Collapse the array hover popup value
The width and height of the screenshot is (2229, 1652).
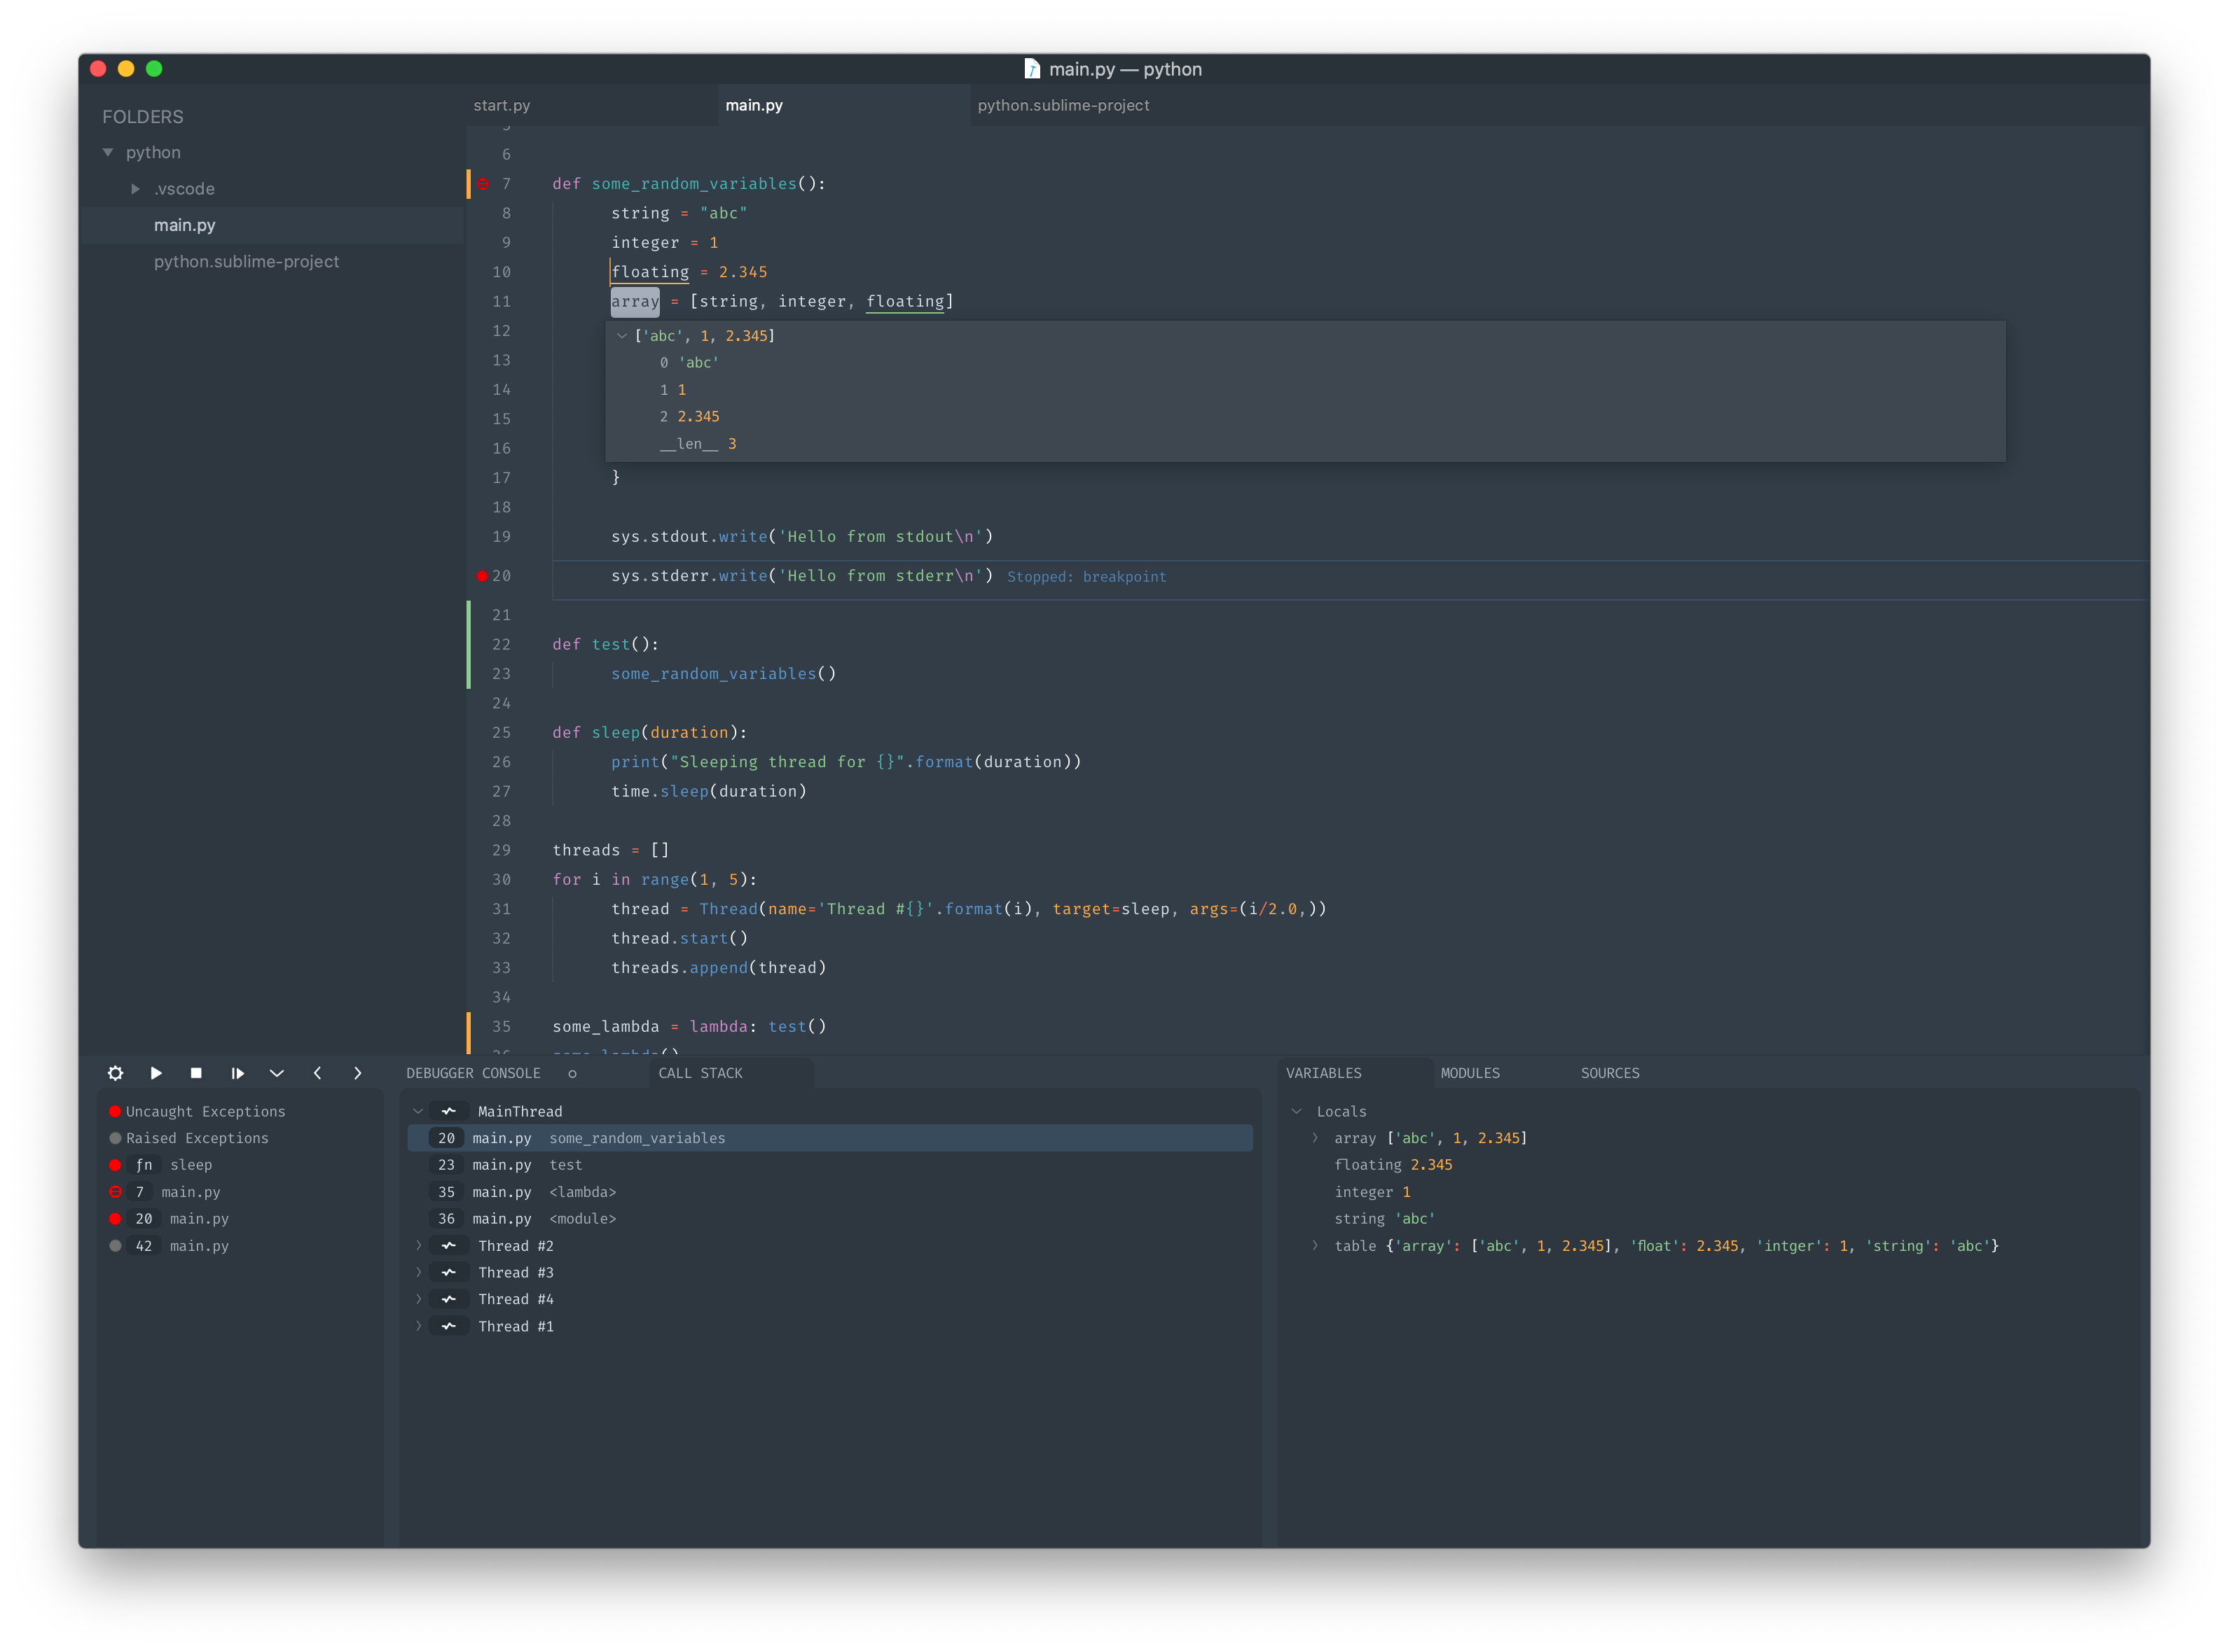pos(622,336)
